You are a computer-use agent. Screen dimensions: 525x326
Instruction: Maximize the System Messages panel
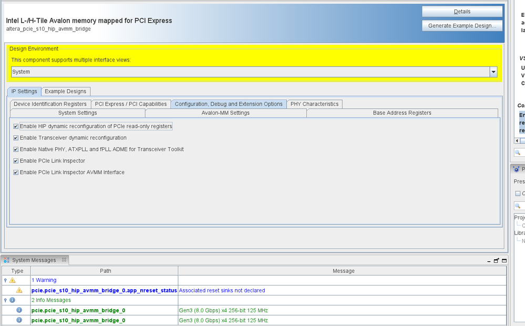click(x=505, y=260)
